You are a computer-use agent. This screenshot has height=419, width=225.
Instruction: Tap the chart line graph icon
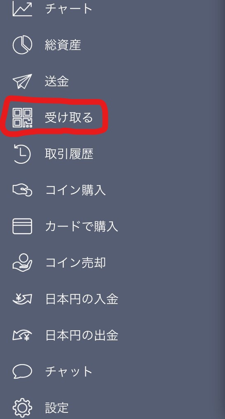22,9
